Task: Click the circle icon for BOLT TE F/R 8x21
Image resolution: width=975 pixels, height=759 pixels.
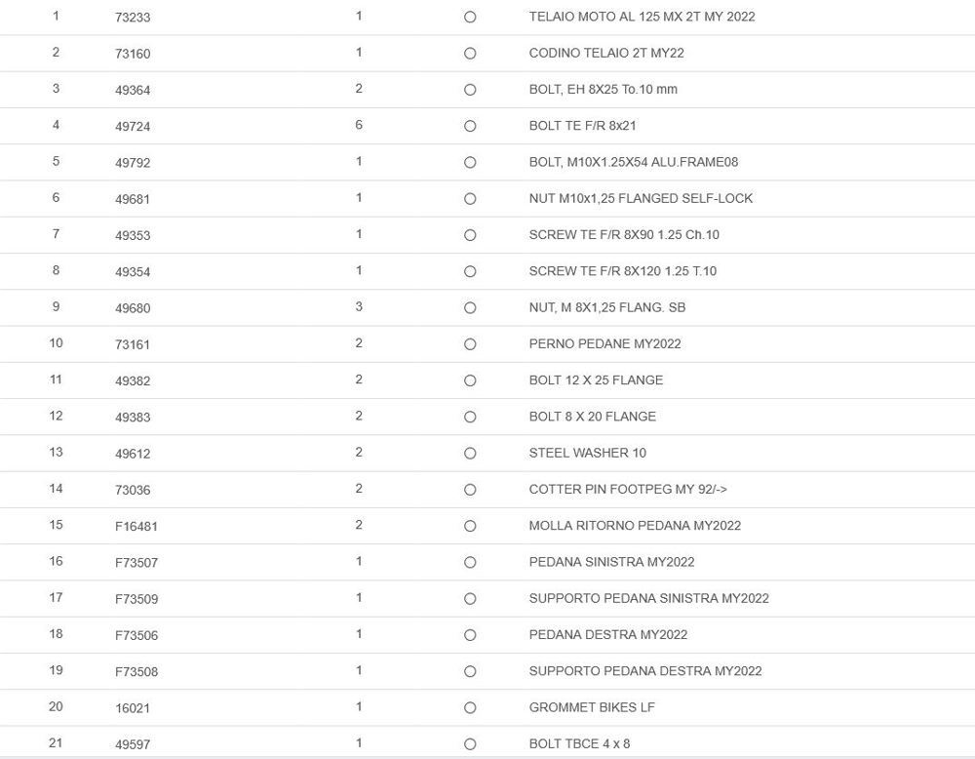Action: pyautogui.click(x=470, y=126)
